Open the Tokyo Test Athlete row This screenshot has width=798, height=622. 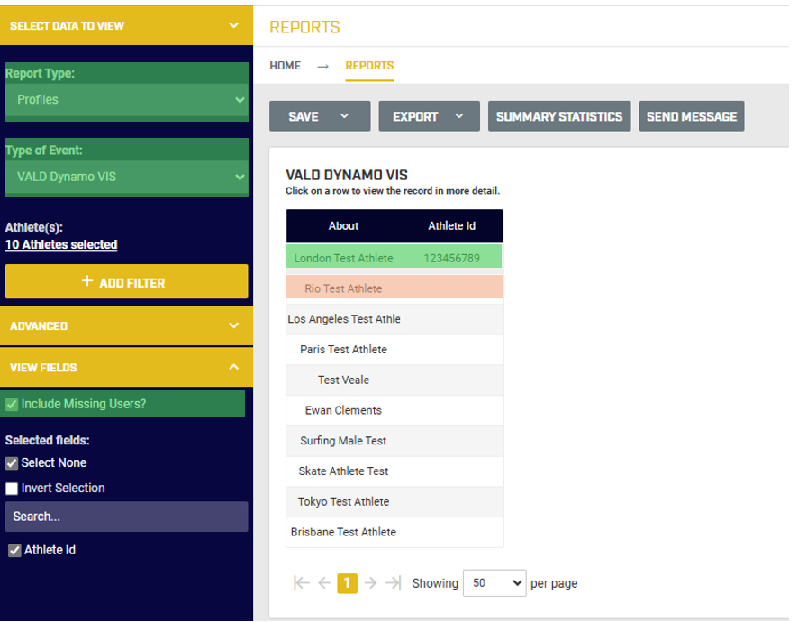click(394, 502)
